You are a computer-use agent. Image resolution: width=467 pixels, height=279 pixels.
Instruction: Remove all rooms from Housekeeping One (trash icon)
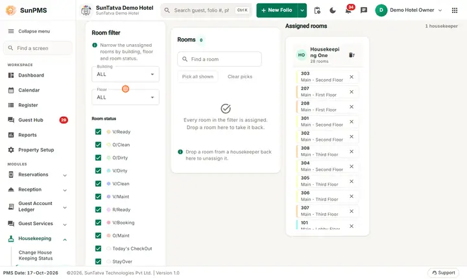(352, 55)
